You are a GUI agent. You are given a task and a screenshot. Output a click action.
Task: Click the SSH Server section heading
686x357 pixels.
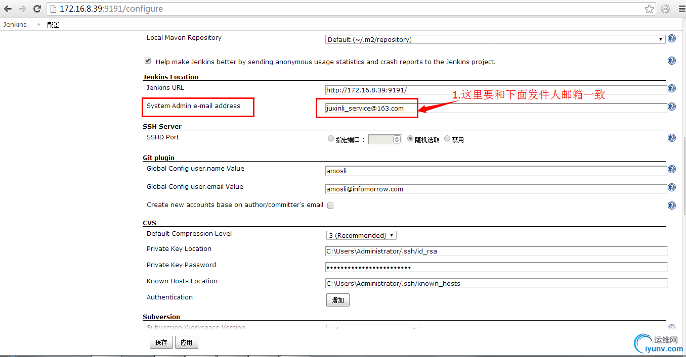162,126
